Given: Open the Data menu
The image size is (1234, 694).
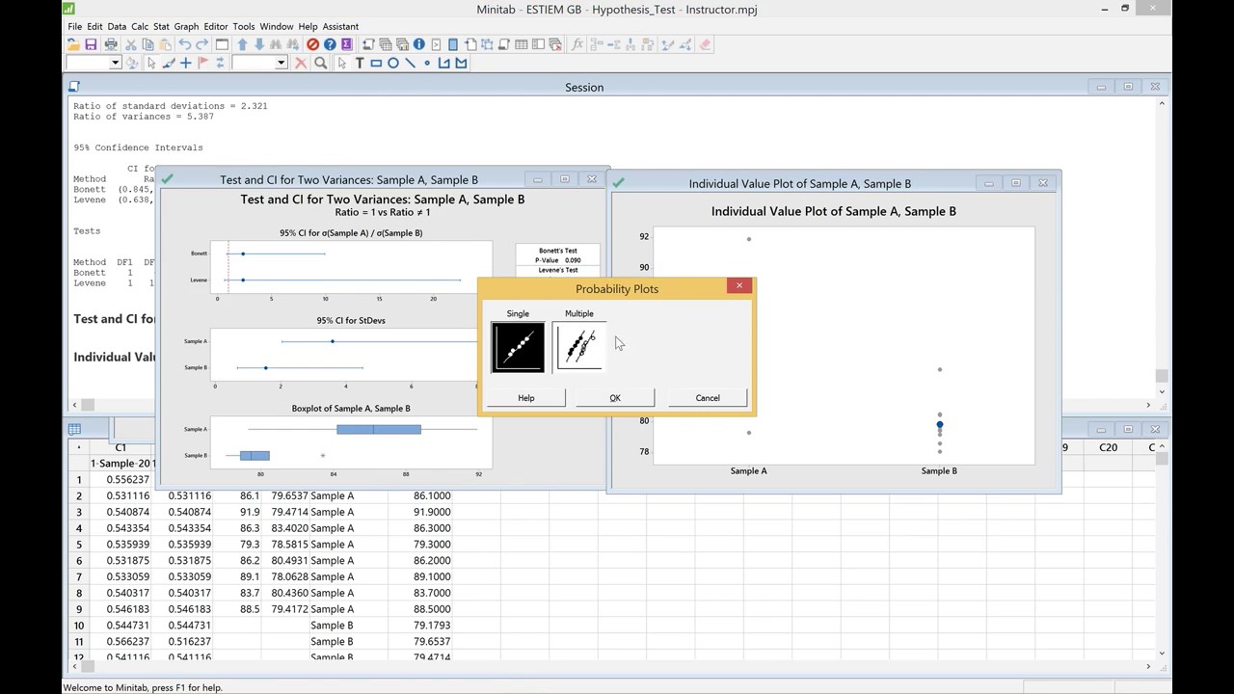Looking at the screenshot, I should click(x=117, y=27).
